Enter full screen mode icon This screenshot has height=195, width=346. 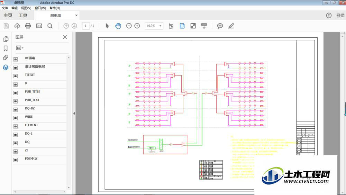click(x=193, y=26)
